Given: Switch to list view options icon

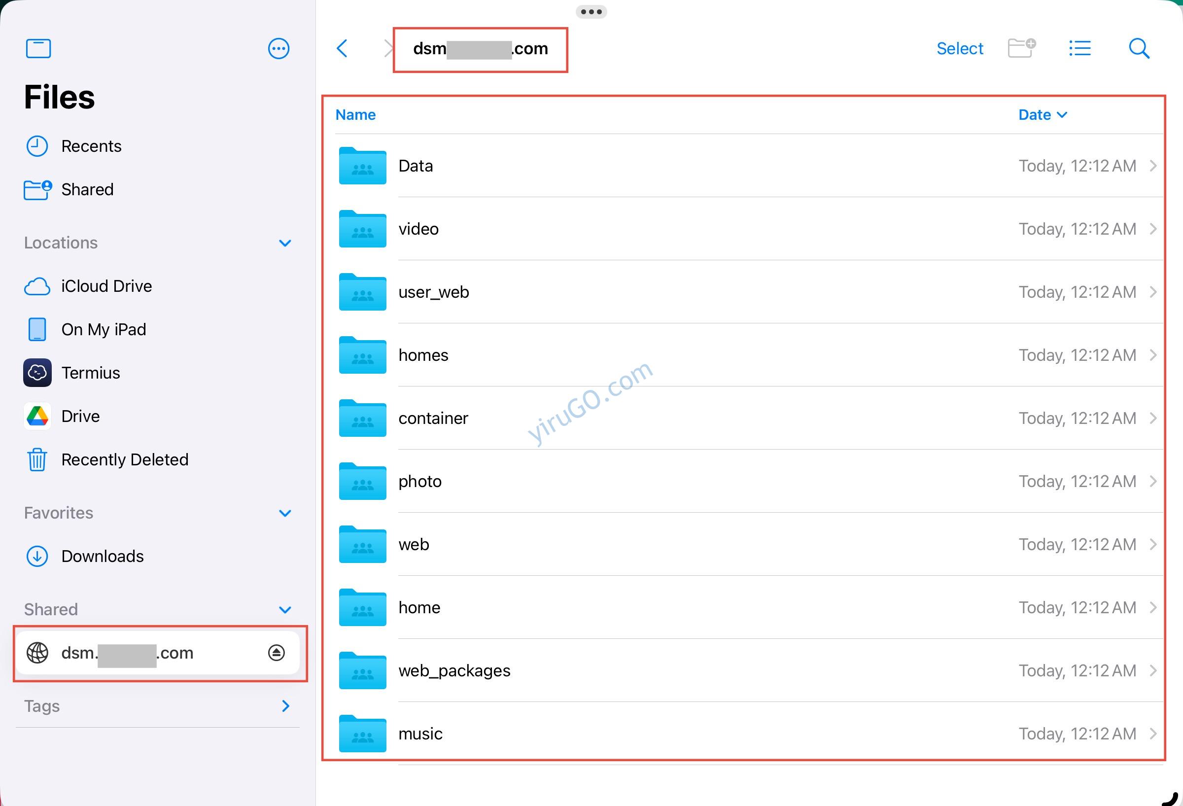Looking at the screenshot, I should tap(1079, 48).
